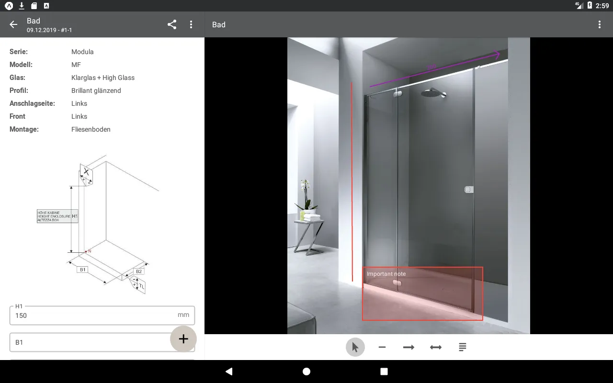Viewport: 613px width, 383px height.
Task: Select the cursor pointer tool
Action: click(x=355, y=347)
